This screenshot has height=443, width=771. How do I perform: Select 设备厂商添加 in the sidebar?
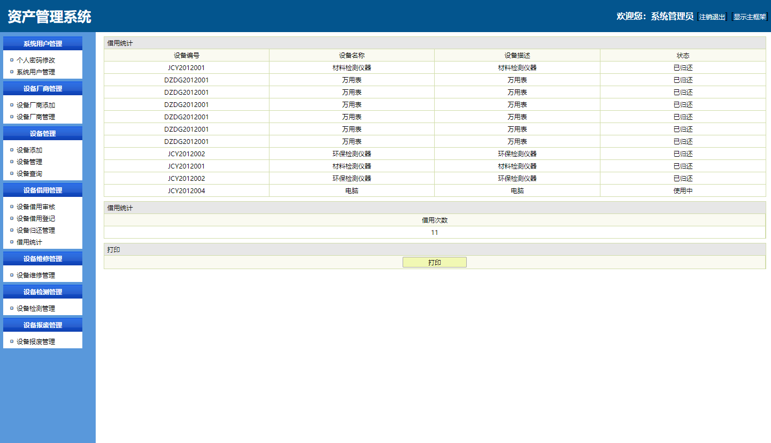(36, 105)
